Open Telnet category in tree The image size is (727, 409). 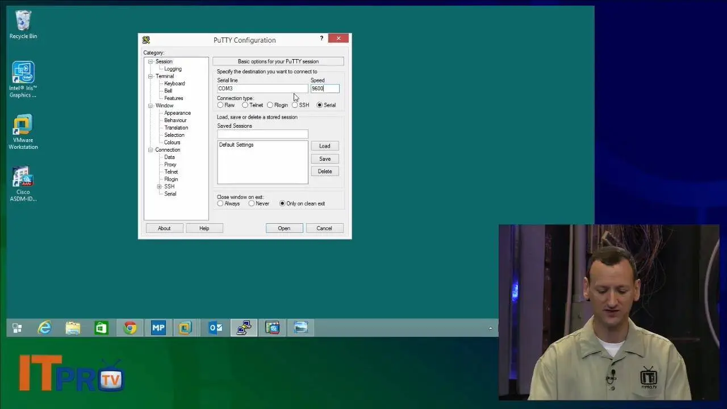(171, 172)
